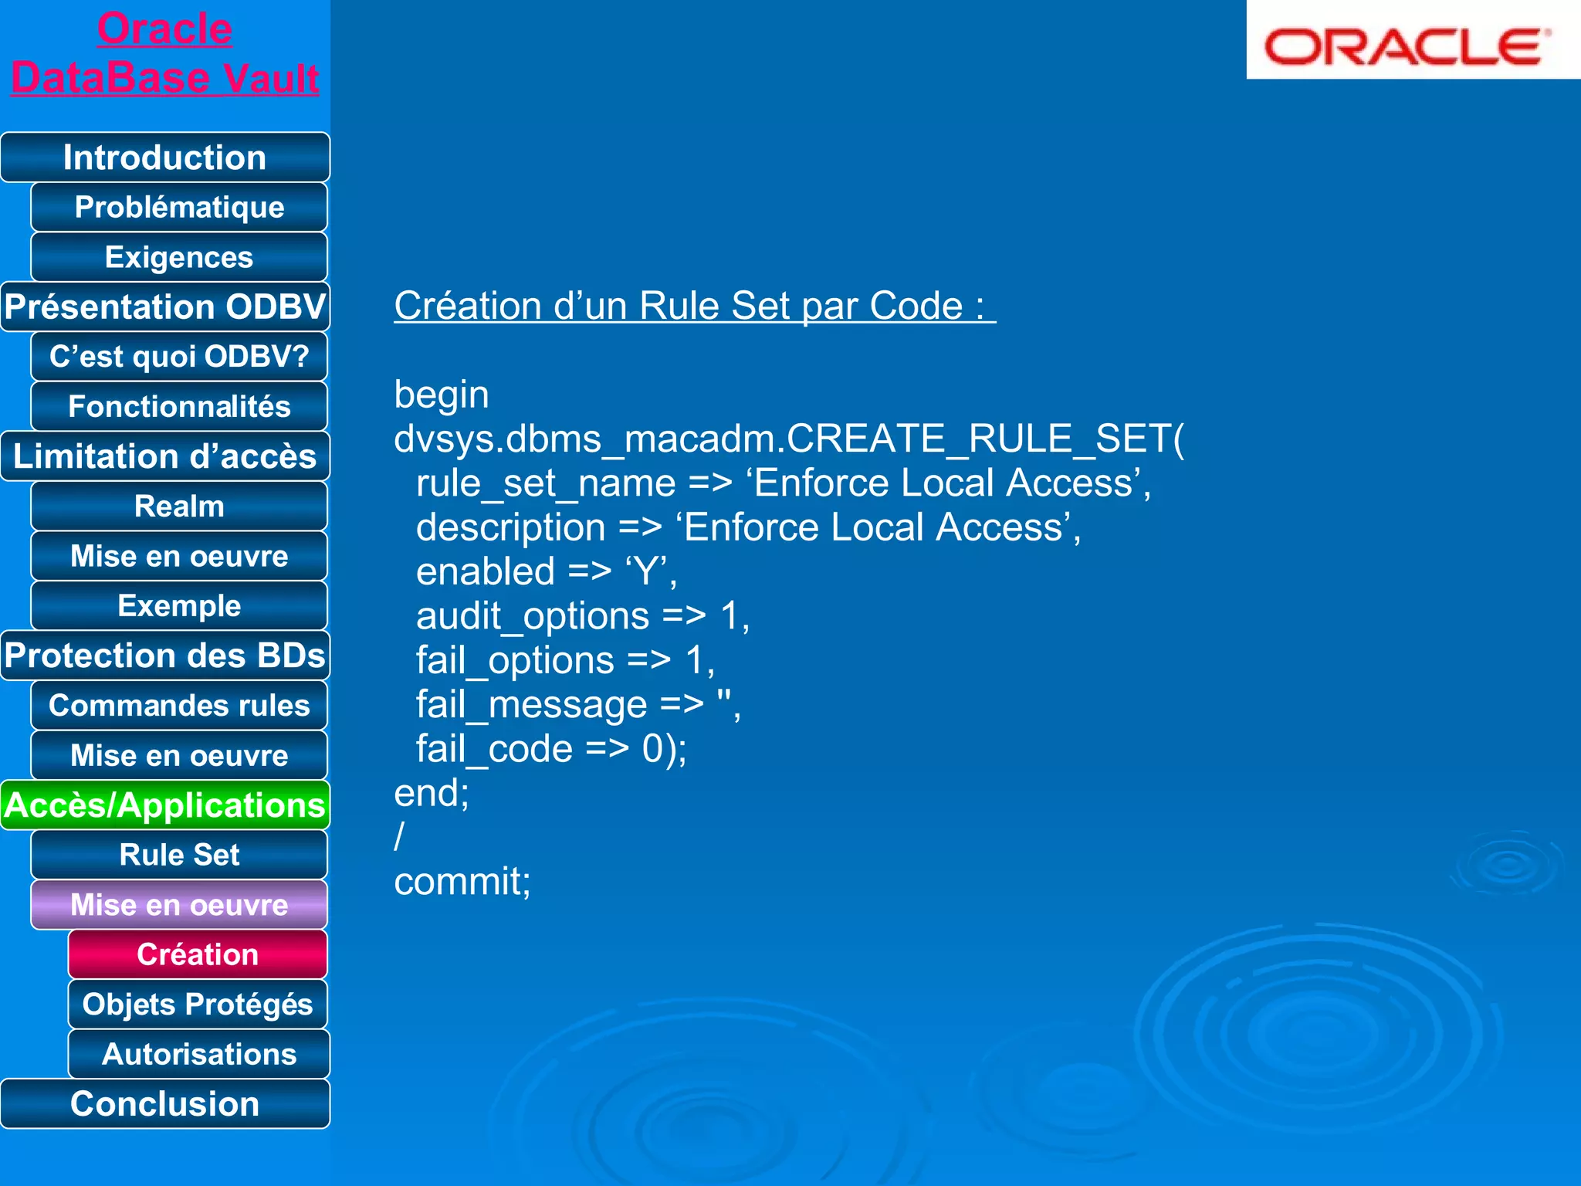Image resolution: width=1581 pixels, height=1186 pixels.
Task: Select the green Accès/Applications section
Action: click(165, 805)
